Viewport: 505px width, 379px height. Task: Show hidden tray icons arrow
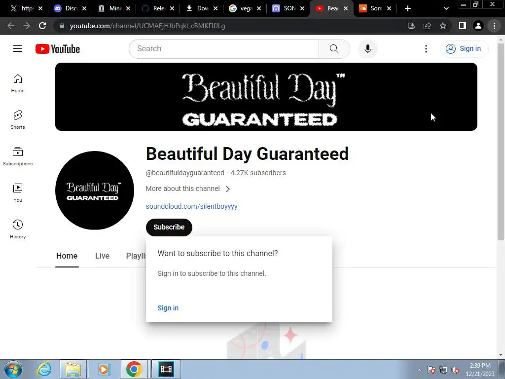tap(419, 370)
